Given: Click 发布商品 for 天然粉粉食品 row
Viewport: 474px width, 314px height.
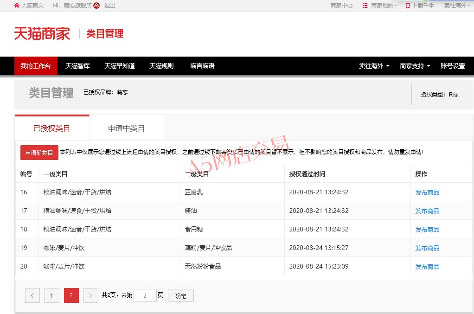Looking at the screenshot, I should point(427,267).
